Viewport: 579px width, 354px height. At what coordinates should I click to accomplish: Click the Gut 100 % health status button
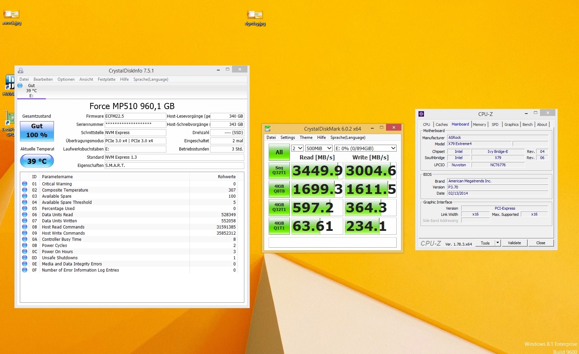37,131
